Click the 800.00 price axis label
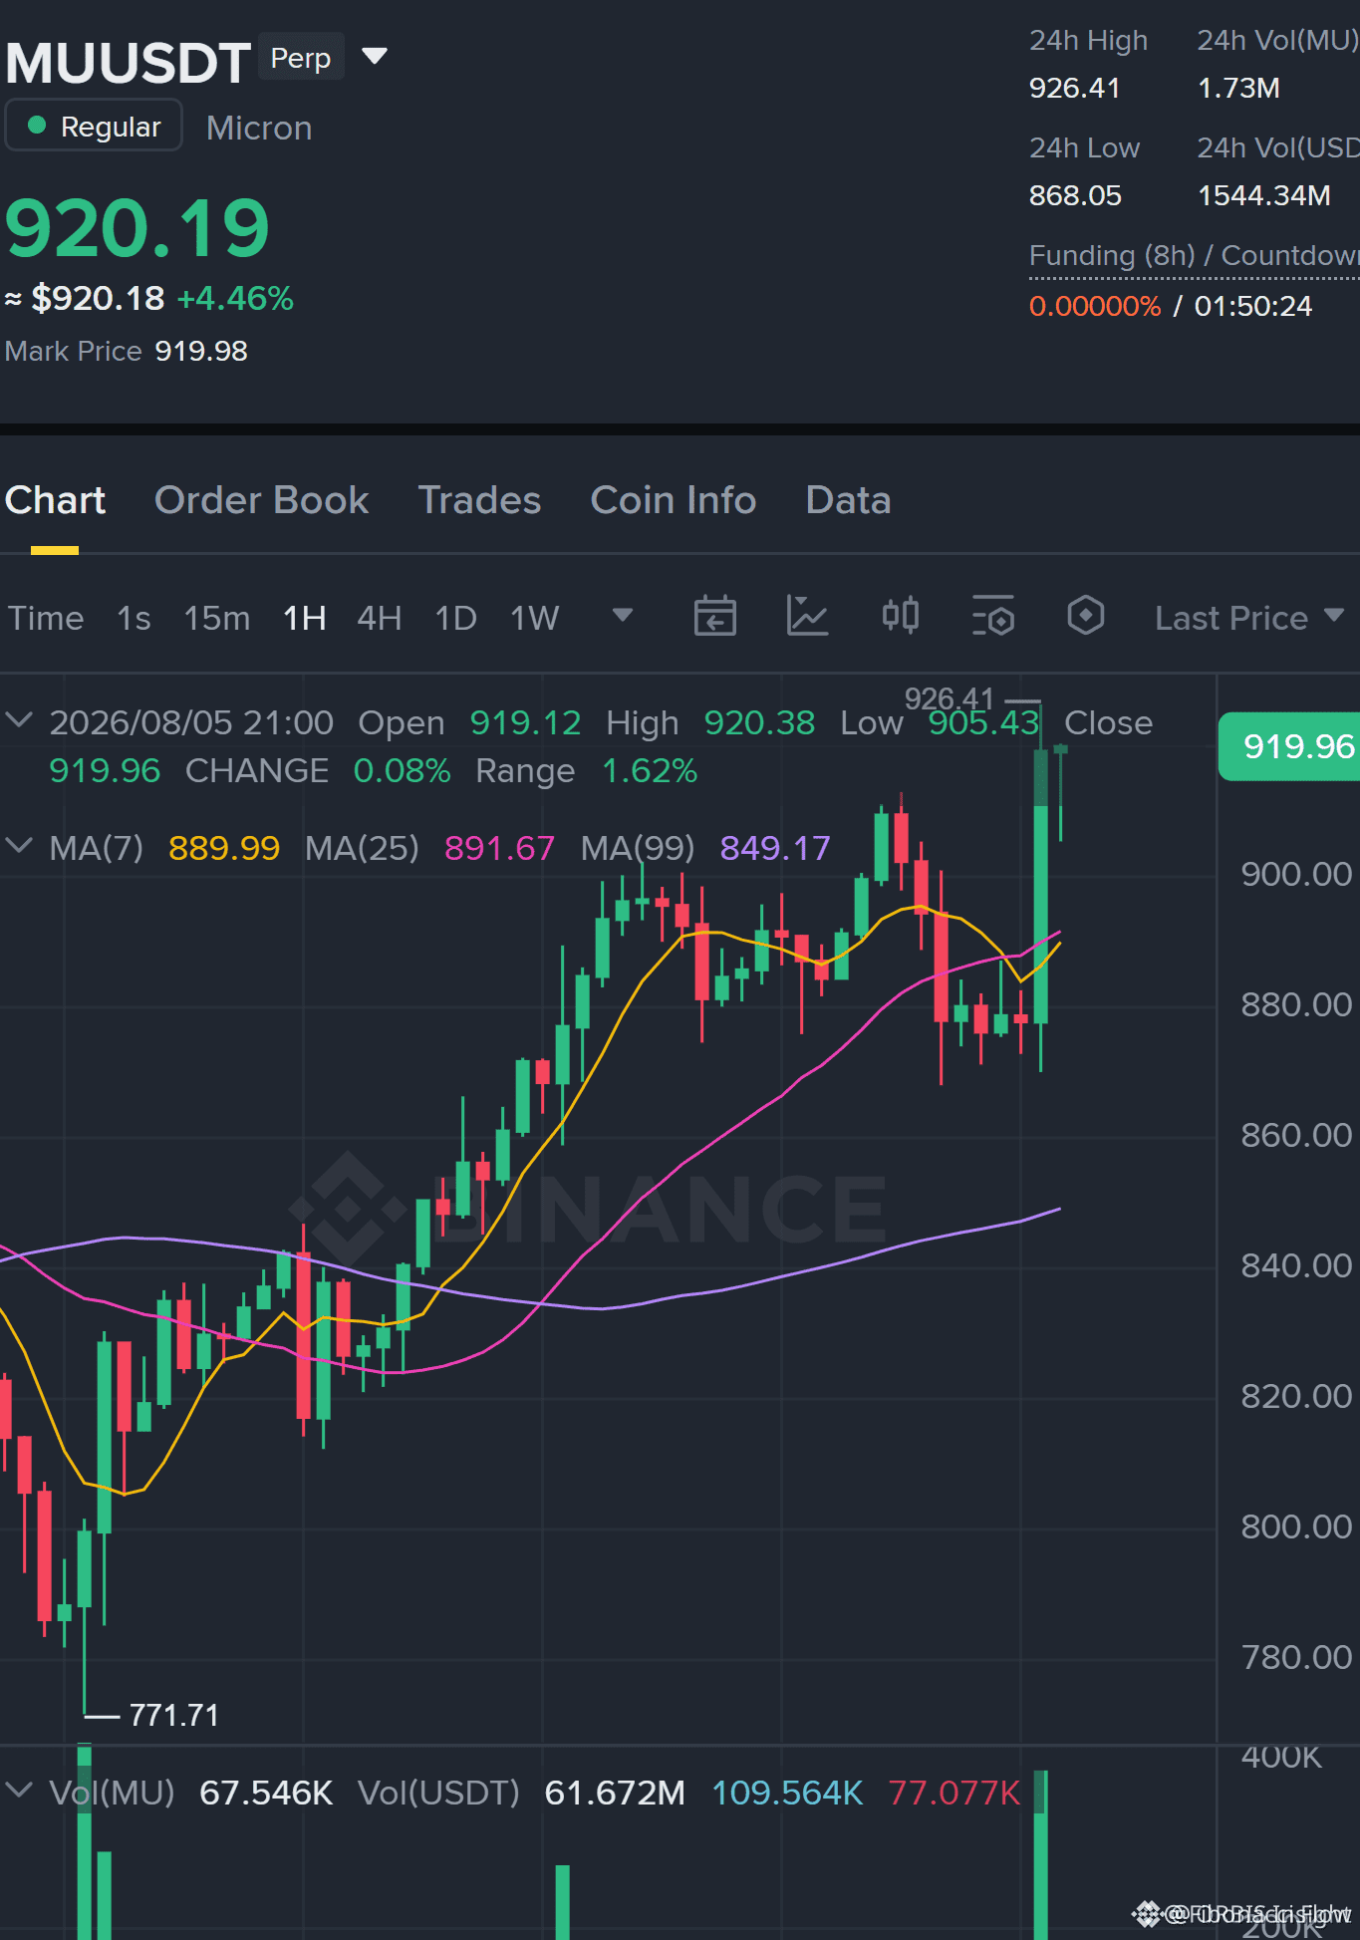Image resolution: width=1360 pixels, height=1940 pixels. click(x=1296, y=1526)
